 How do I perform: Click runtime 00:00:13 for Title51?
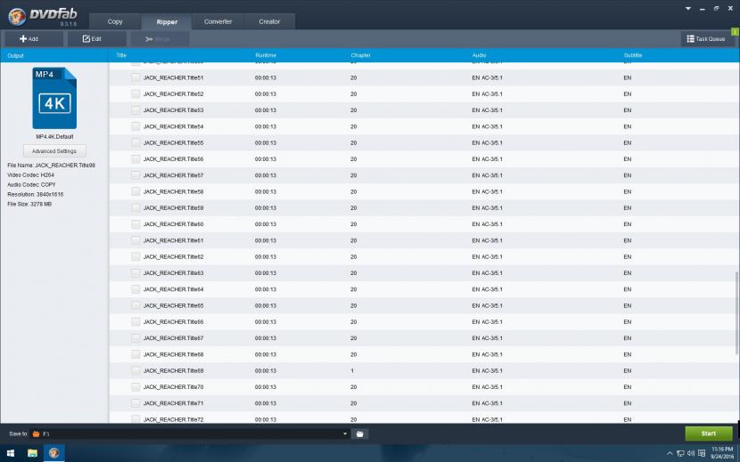coord(265,77)
